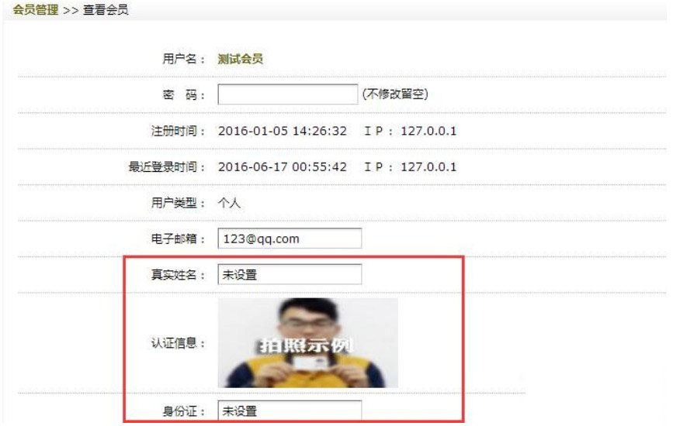Click the last-login IP 127.0.0.1
This screenshot has width=680, height=426.
tap(428, 167)
